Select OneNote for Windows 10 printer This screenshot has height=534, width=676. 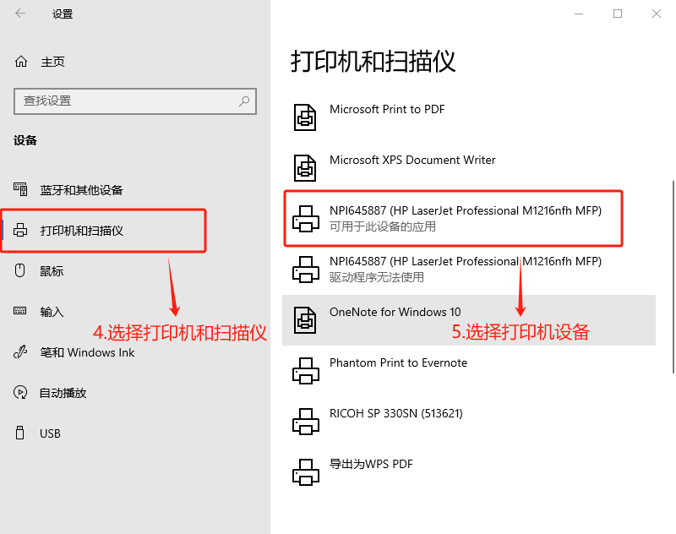click(469, 320)
